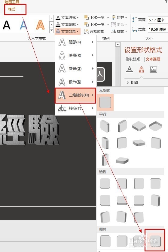Open the 对齐 dropdown
The width and height of the screenshot is (168, 252).
(120, 17)
